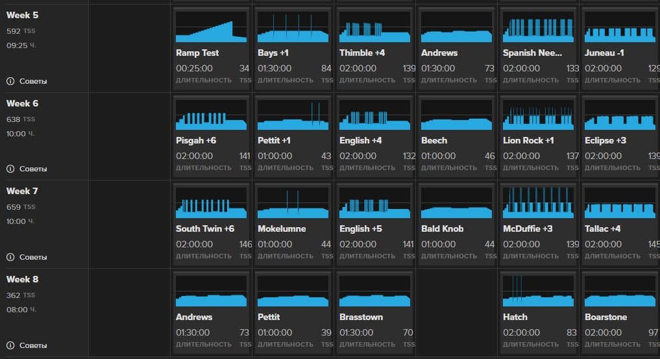Image resolution: width=660 pixels, height=359 pixels.
Task: Open the English +4 workout chart
Action: coord(374,115)
